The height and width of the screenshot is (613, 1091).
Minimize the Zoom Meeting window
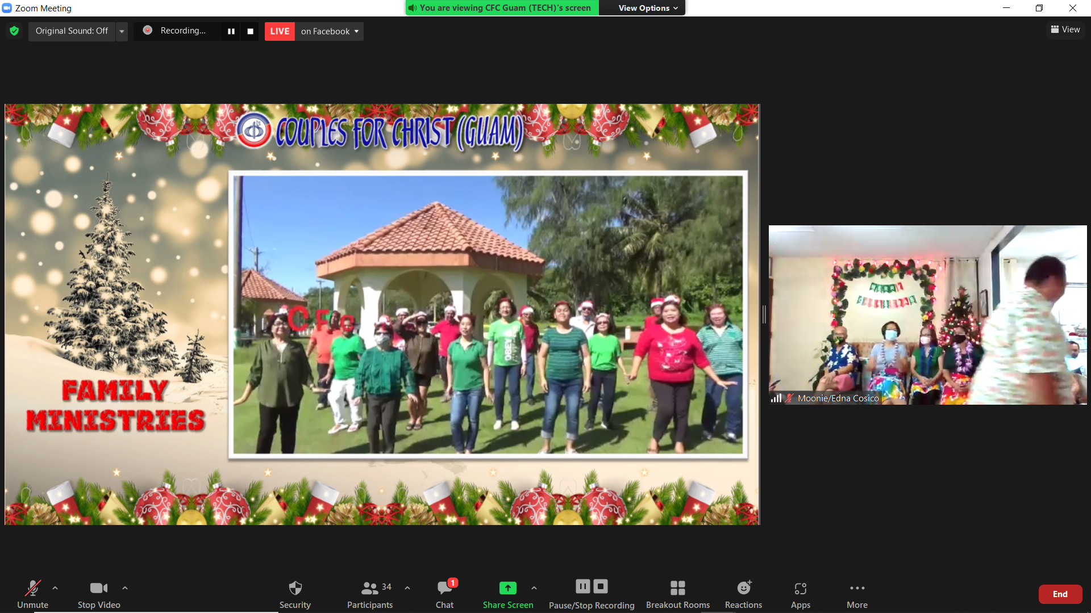click(x=1006, y=8)
